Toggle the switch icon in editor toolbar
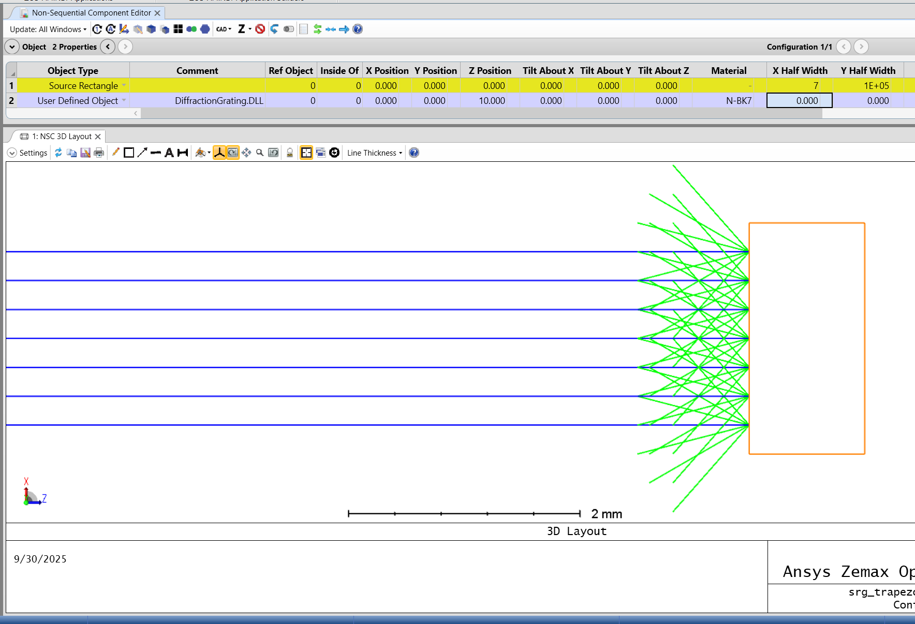The height and width of the screenshot is (624, 915). [289, 29]
